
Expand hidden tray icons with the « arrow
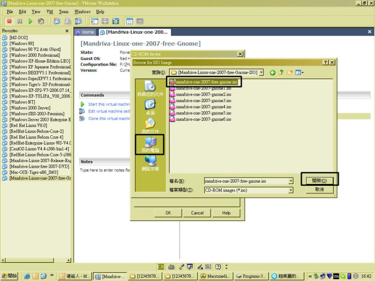[310, 276]
